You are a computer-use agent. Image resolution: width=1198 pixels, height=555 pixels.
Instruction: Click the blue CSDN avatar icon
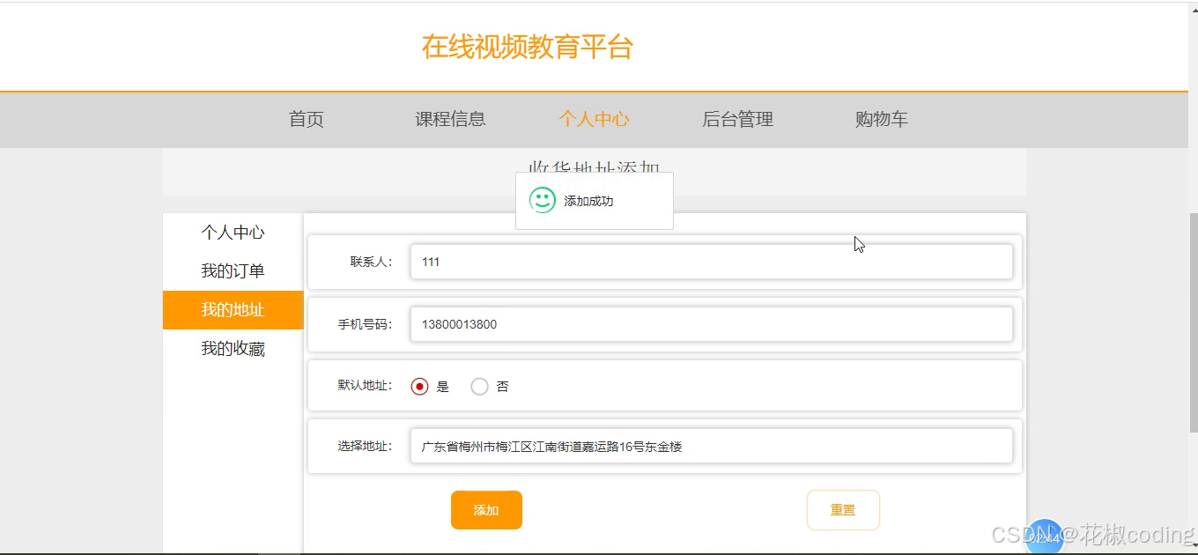pyautogui.click(x=1044, y=536)
